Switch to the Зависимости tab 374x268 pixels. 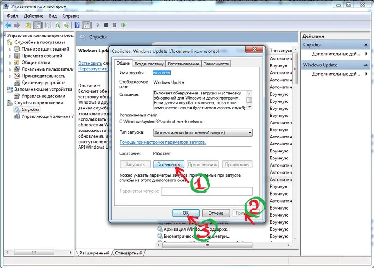[x=216, y=64]
